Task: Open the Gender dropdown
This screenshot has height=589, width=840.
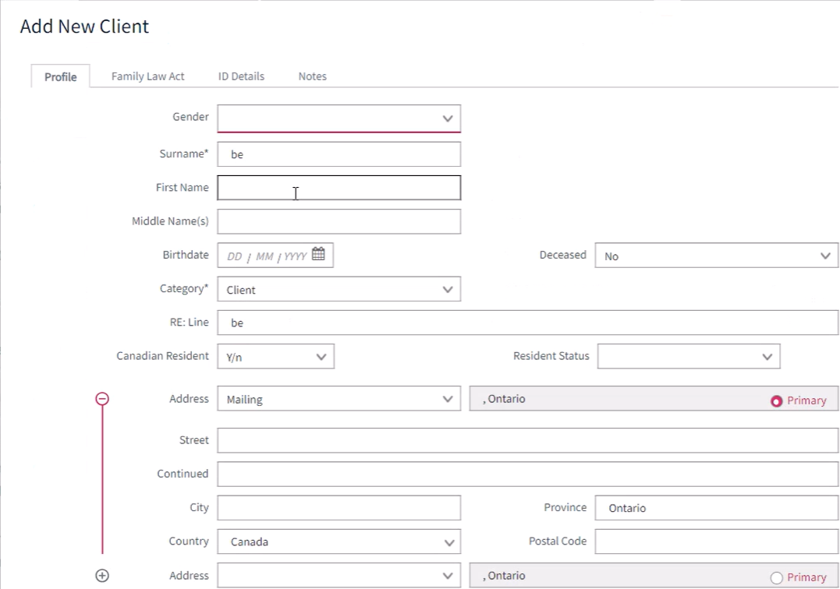Action: (x=338, y=118)
